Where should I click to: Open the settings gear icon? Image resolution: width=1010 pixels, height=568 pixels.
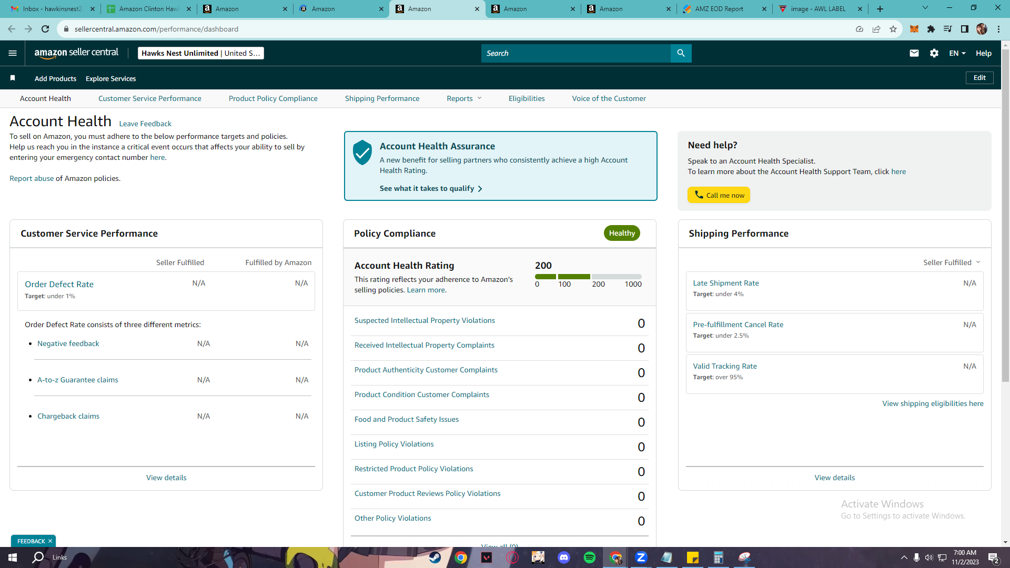934,53
